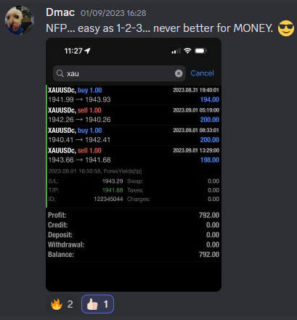Clear the xau search text

coord(179,73)
